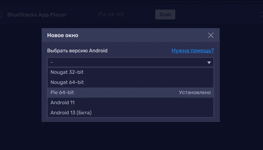
Task: Click the Pie 64-bit text in instance row
Action: [111, 14]
